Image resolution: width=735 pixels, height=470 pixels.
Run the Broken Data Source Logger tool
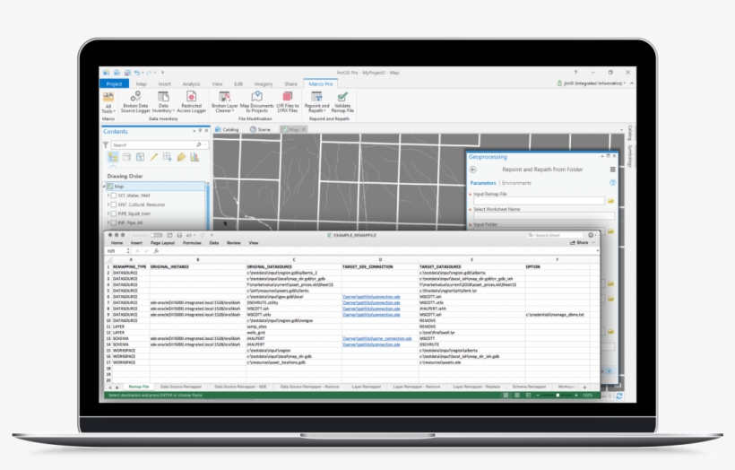point(135,101)
